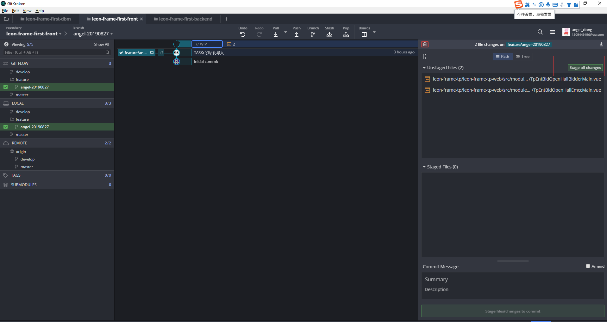607x322 pixels.
Task: Stash changes using the Stash icon
Action: 329,34
